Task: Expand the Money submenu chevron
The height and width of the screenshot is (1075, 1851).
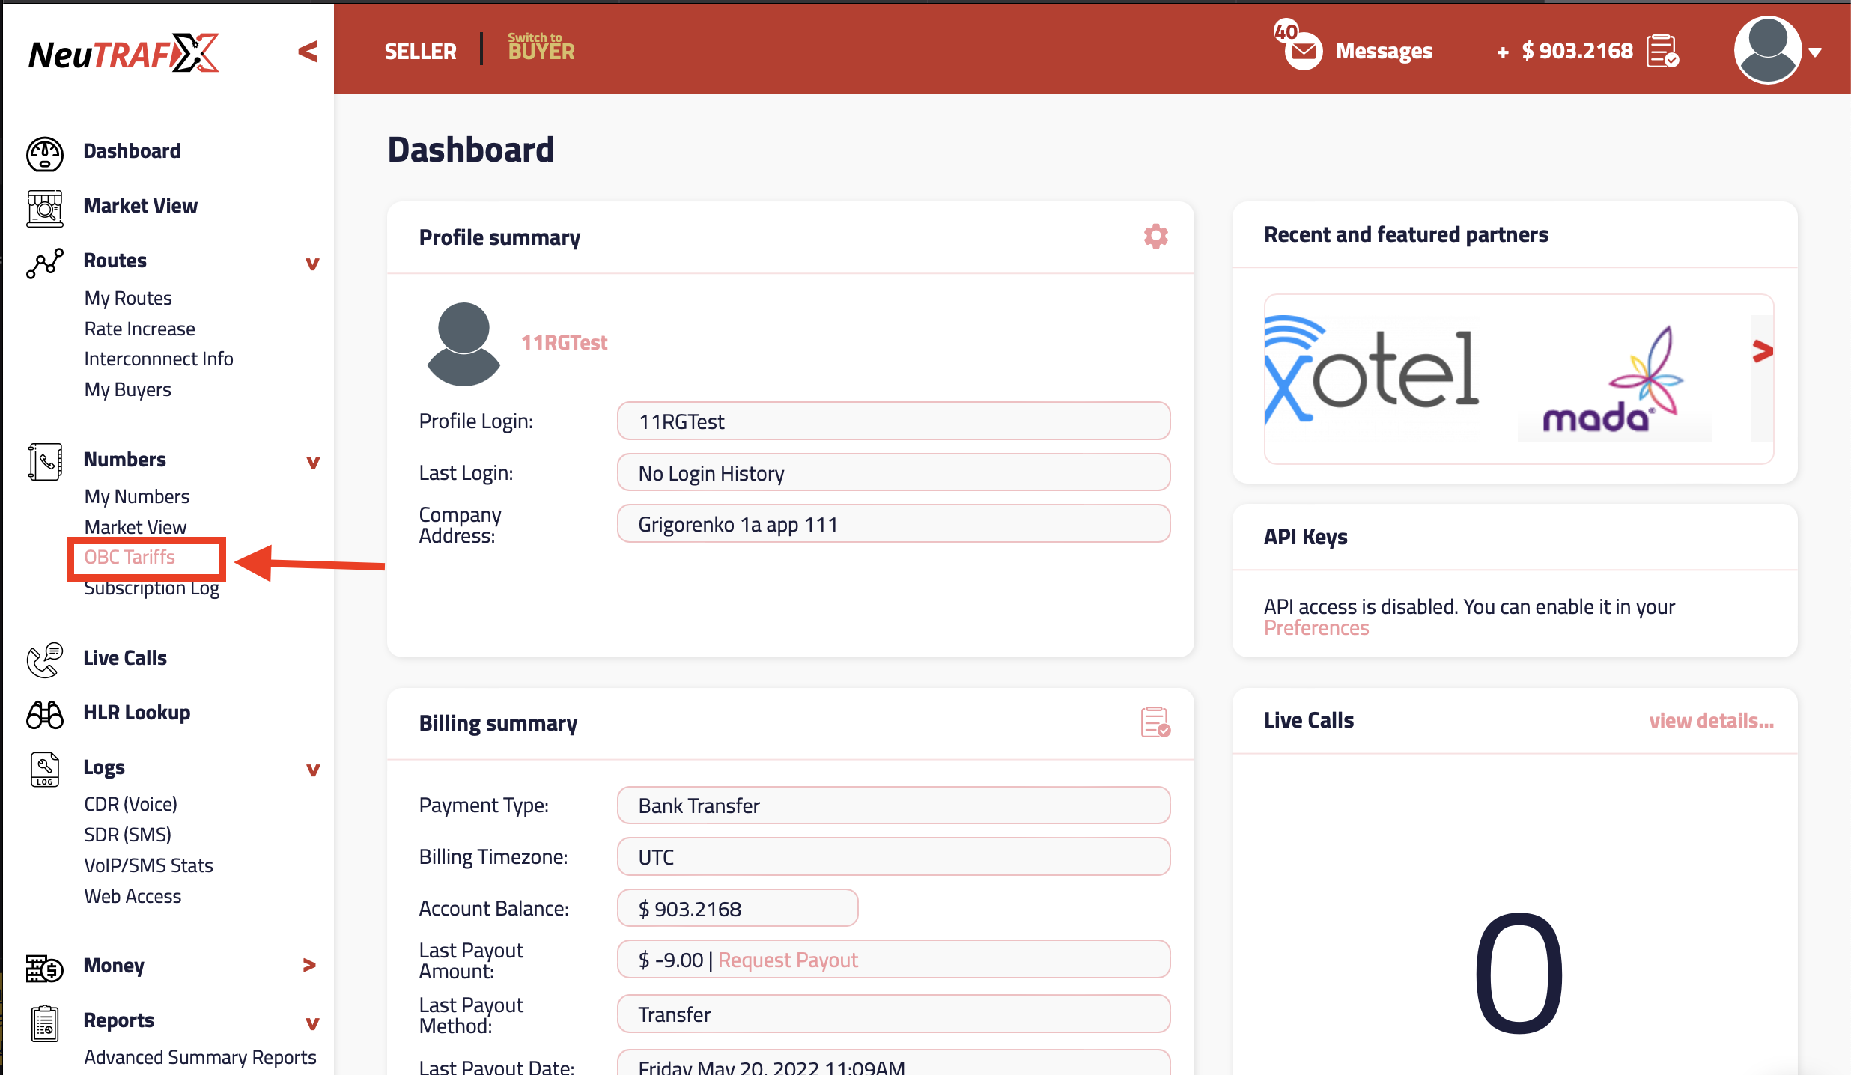Action: pyautogui.click(x=308, y=966)
